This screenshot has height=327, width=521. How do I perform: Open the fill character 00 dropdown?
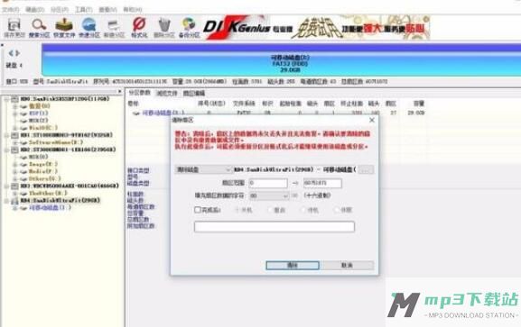[268, 196]
